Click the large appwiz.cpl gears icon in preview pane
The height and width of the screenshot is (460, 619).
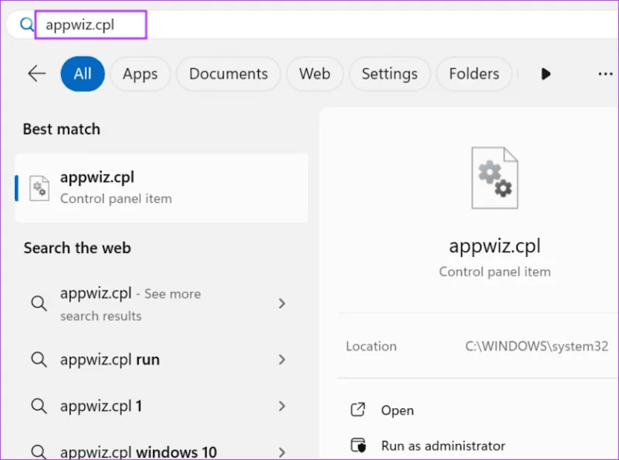click(x=494, y=178)
